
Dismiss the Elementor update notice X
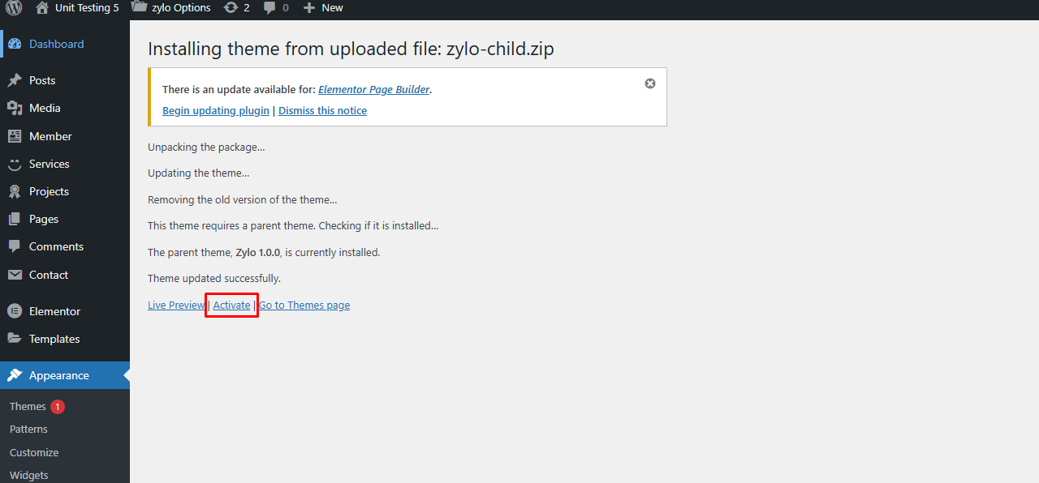[x=650, y=83]
